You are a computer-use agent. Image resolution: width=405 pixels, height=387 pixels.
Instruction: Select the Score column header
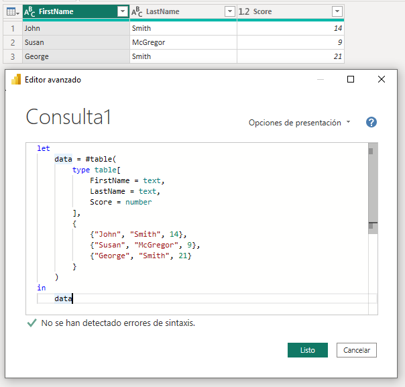[x=282, y=11]
